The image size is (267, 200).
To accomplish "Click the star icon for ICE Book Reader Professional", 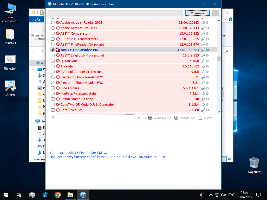I will [x=203, y=72].
